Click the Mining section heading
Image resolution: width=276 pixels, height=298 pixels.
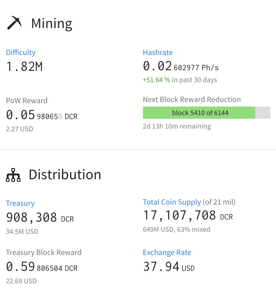tap(52, 24)
